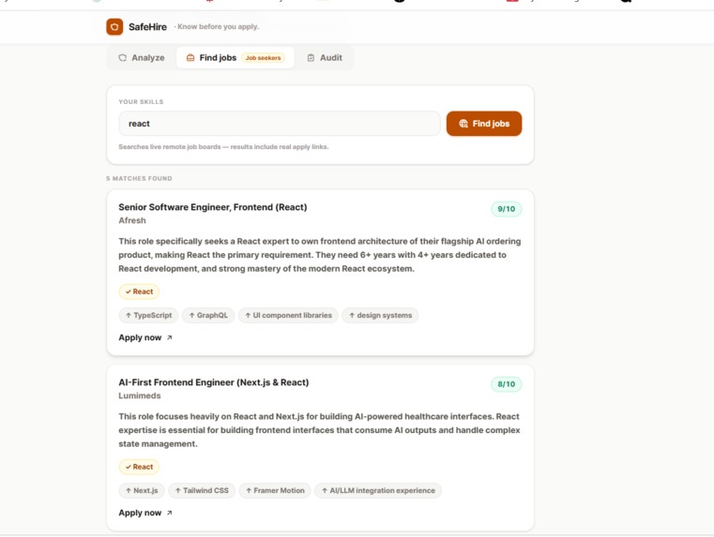Click the orange Find jobs button
714x537 pixels.
tap(484, 124)
